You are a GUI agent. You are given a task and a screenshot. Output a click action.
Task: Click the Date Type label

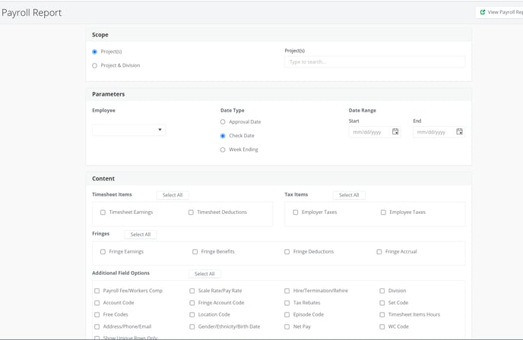[232, 111]
